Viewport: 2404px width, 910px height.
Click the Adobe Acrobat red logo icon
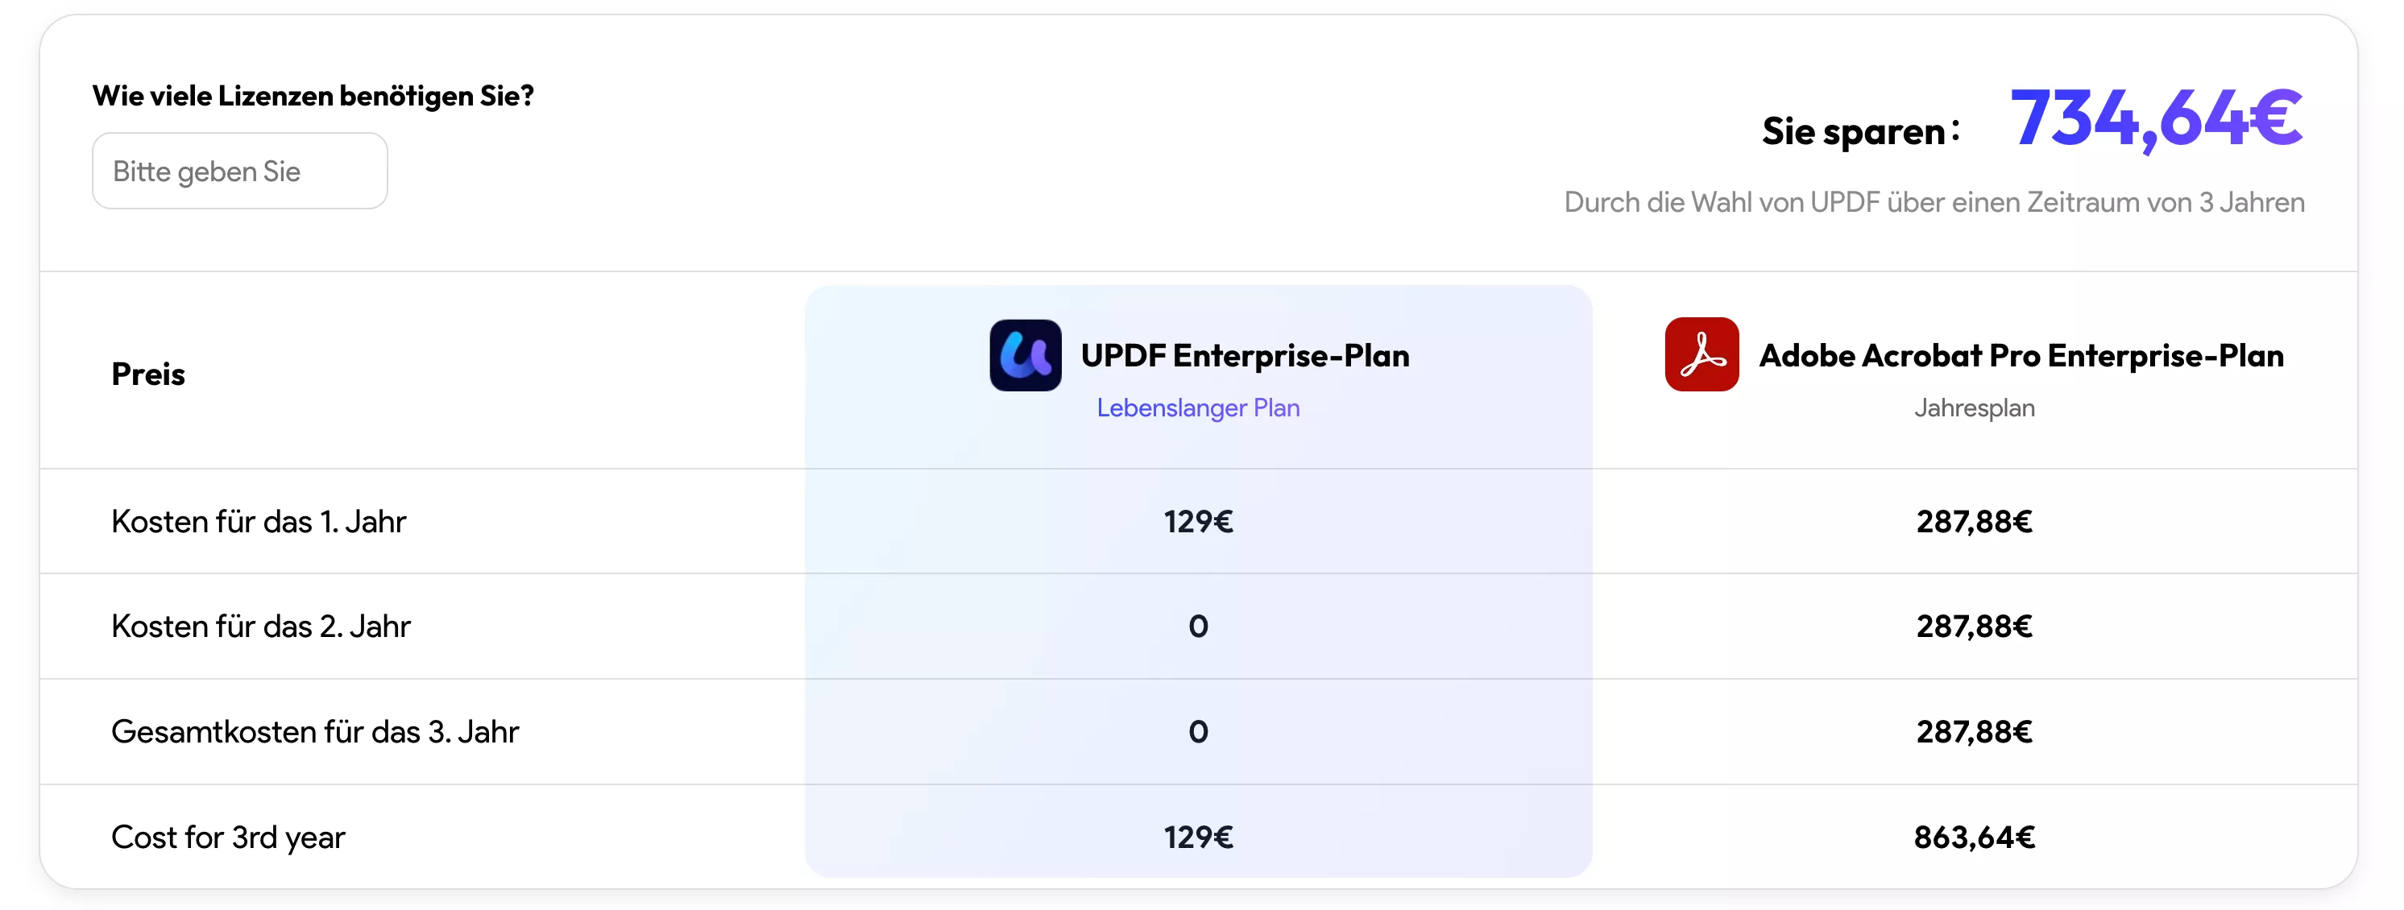[1701, 356]
